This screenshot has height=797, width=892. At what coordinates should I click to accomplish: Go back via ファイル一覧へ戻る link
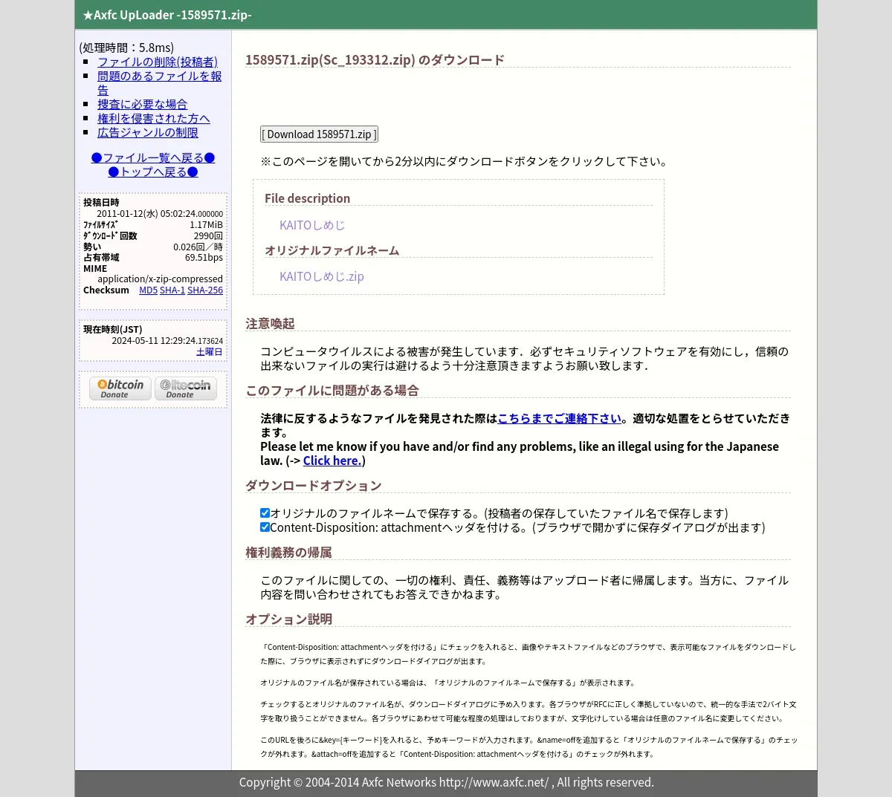tap(153, 157)
